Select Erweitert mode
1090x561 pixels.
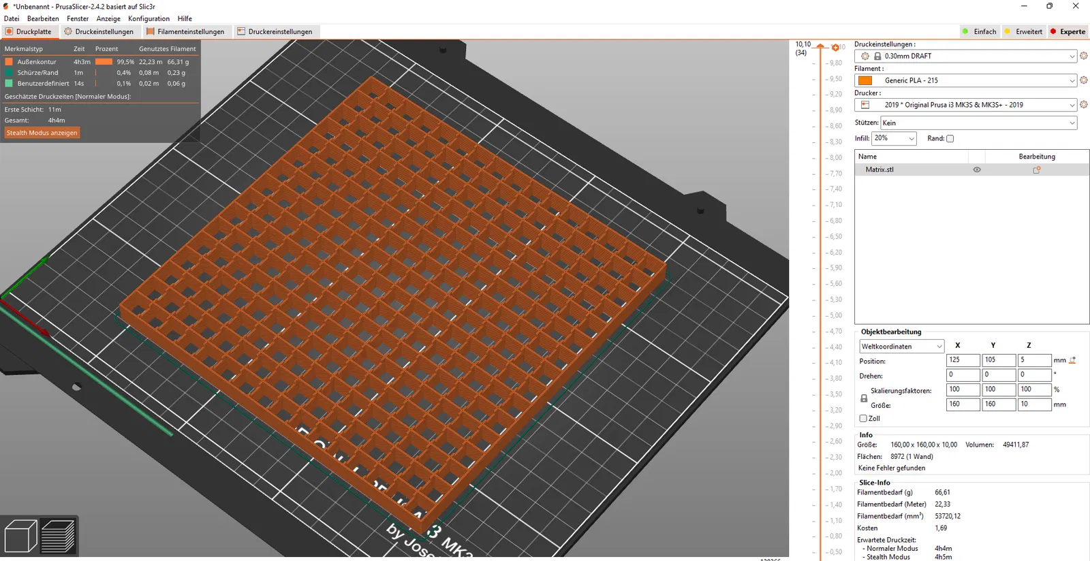[1023, 31]
